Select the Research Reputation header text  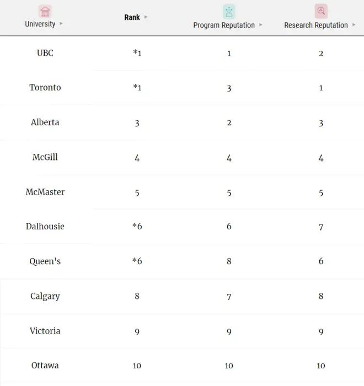[316, 25]
